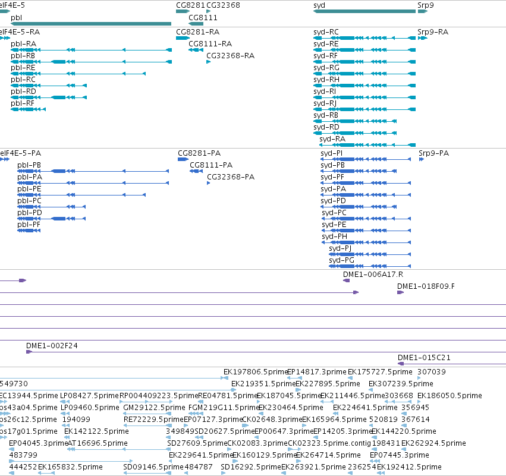Open EST label SD20627.5prime

click(225, 431)
